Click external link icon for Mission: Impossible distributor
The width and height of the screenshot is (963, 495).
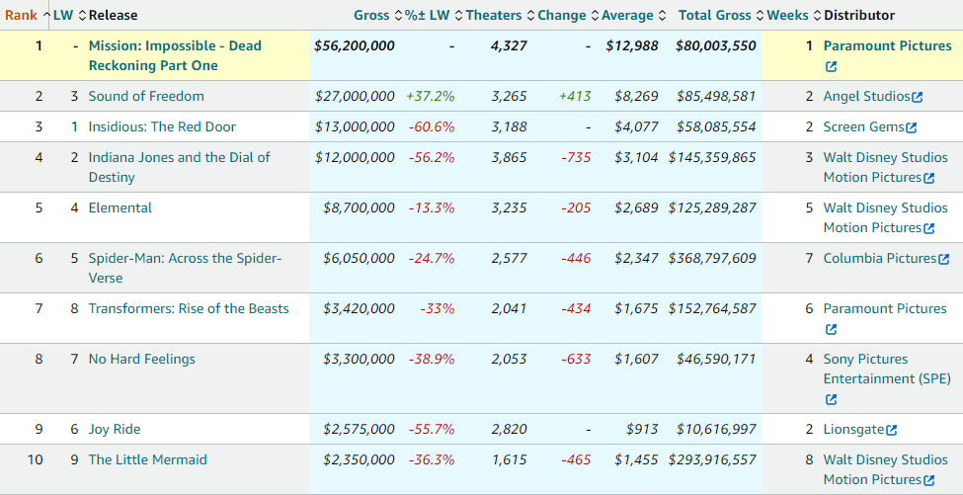click(831, 66)
